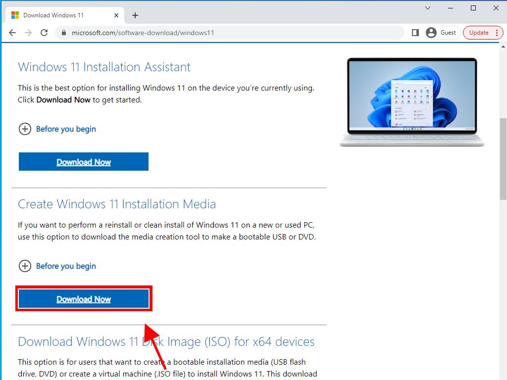Image resolution: width=507 pixels, height=380 pixels.
Task: Reload the page with refresh icon
Action: click(x=44, y=33)
